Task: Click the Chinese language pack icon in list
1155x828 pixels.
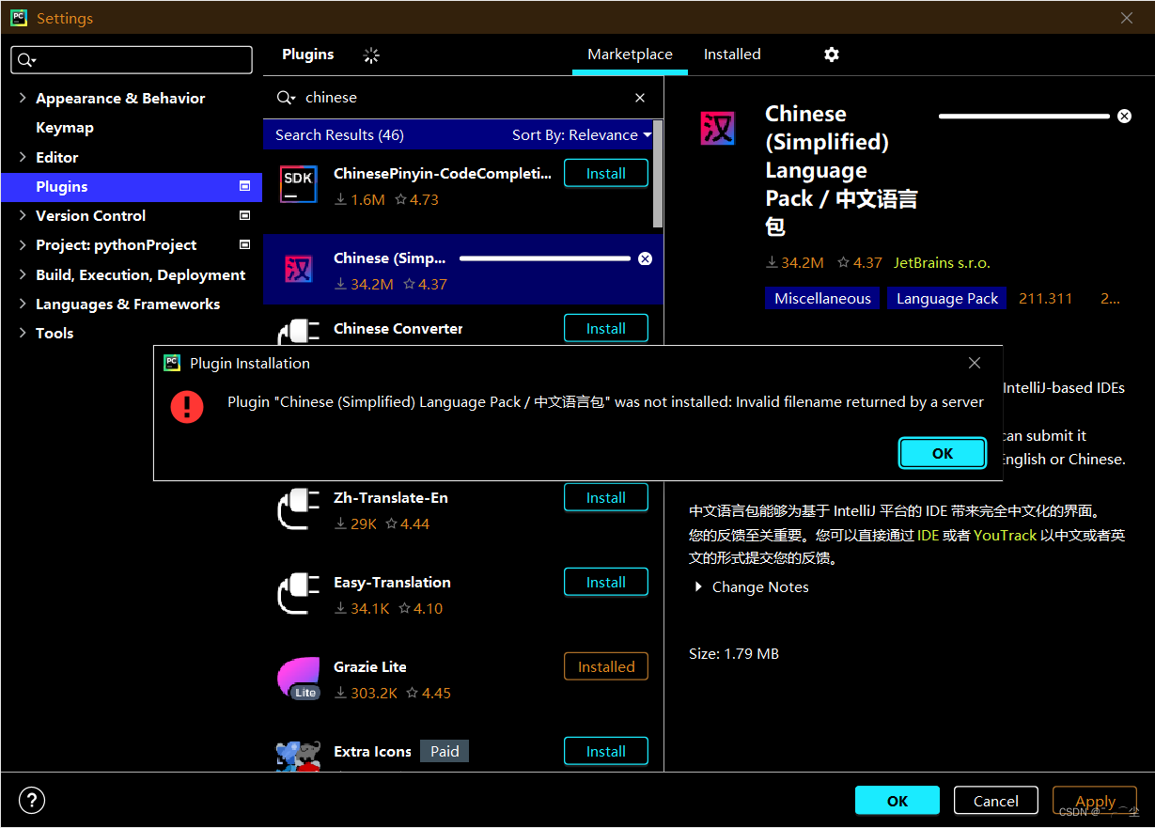Action: [x=299, y=270]
